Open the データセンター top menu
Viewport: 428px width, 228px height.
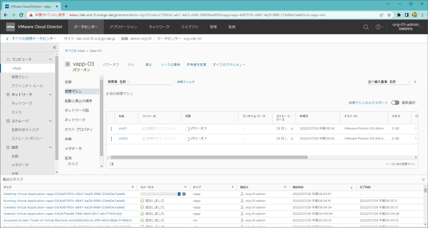click(x=86, y=27)
